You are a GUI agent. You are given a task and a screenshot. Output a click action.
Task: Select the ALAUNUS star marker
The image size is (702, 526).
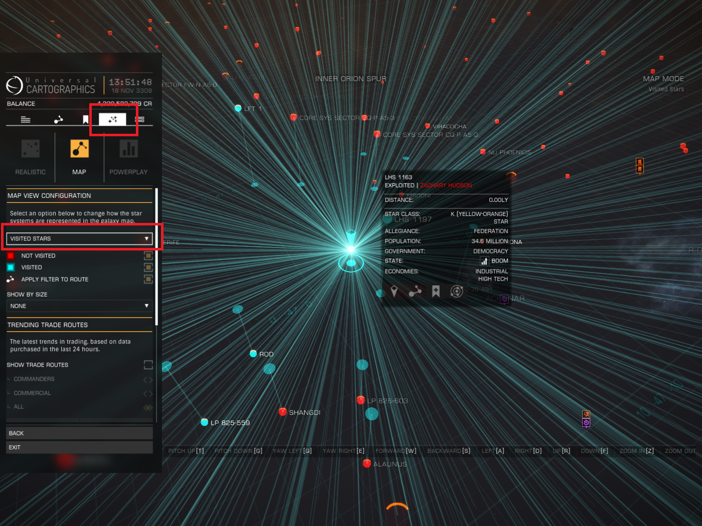tap(367, 463)
